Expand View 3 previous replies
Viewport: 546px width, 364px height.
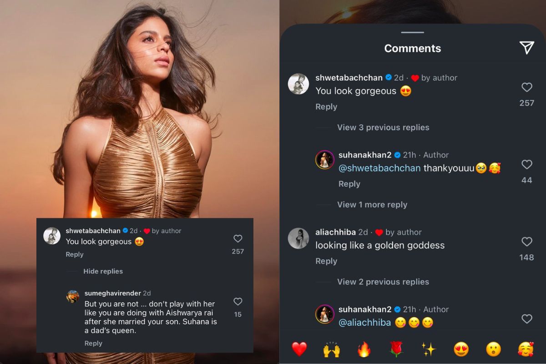[383, 127]
